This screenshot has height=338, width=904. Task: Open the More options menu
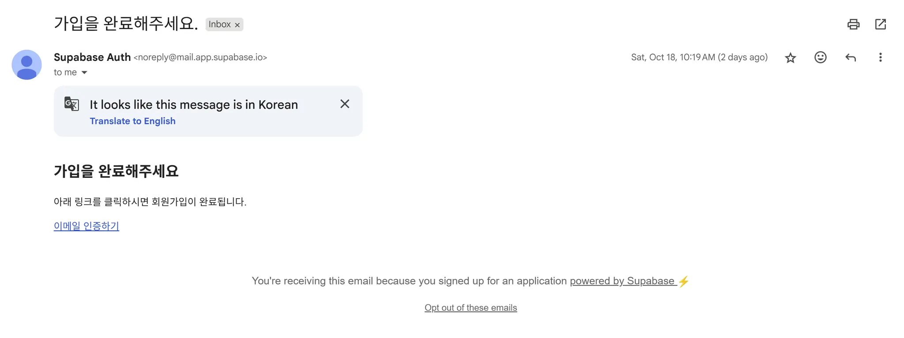point(880,57)
